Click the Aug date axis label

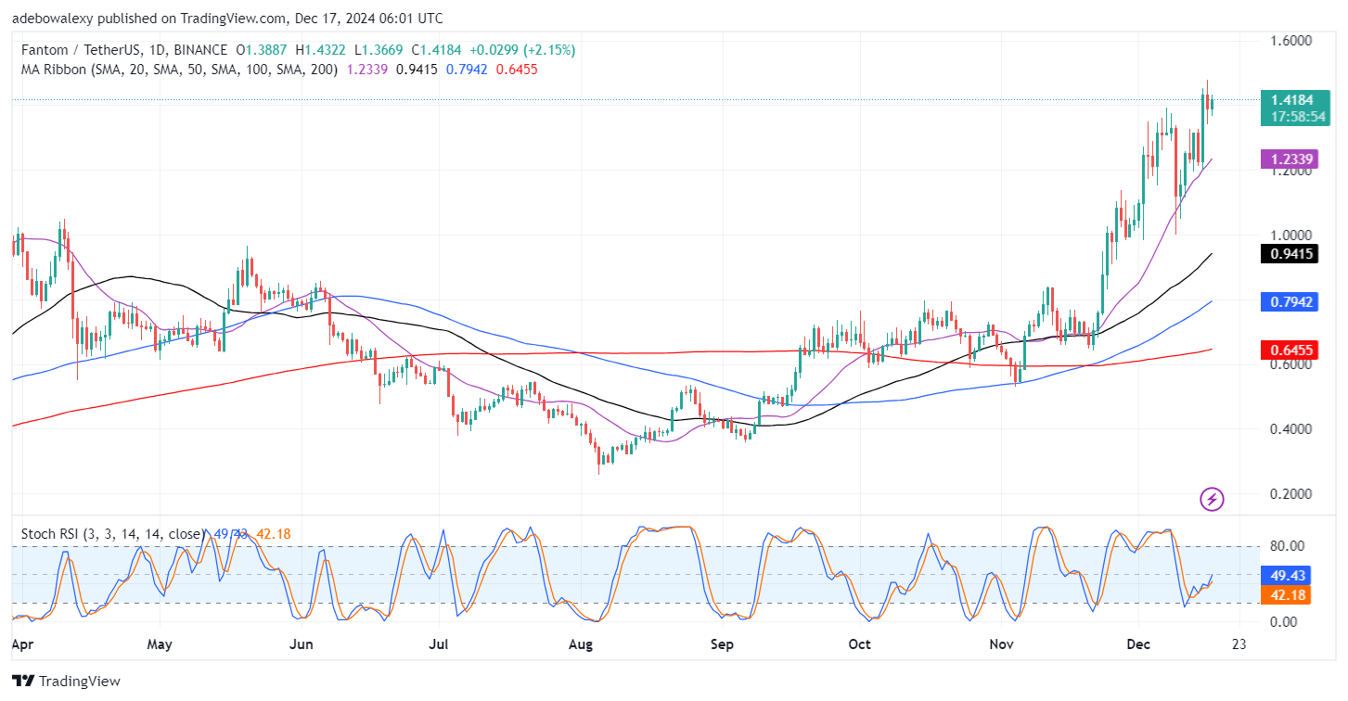coord(580,643)
